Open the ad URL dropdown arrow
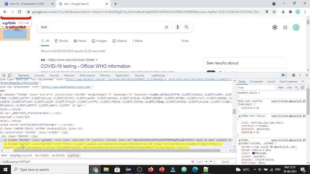Screen dimensions: 310x174 point(97,60)
